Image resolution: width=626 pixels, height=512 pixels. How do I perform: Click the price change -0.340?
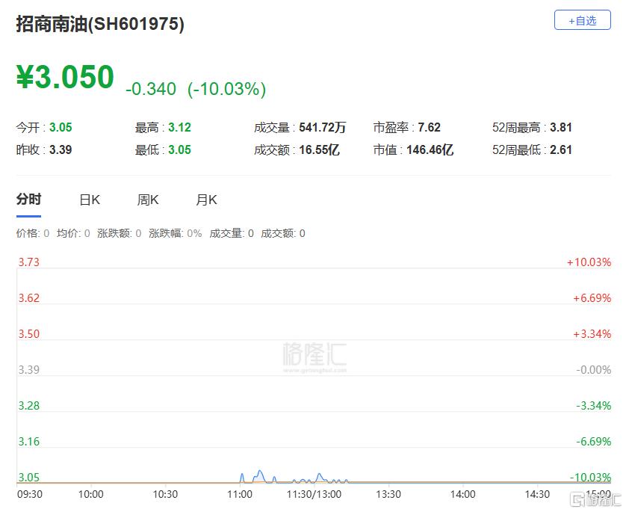pyautogui.click(x=151, y=89)
